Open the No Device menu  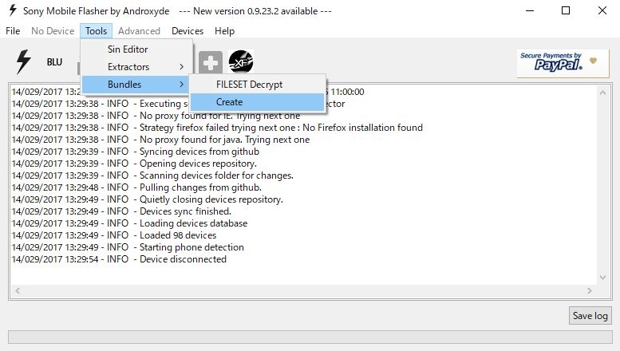click(x=53, y=31)
